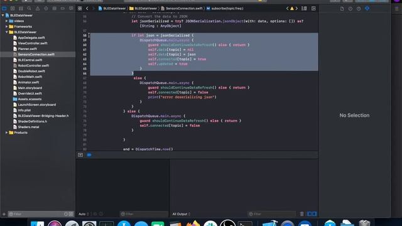402x226 pixels.
Task: Jump to the previous issue arrow
Action: [288, 8]
